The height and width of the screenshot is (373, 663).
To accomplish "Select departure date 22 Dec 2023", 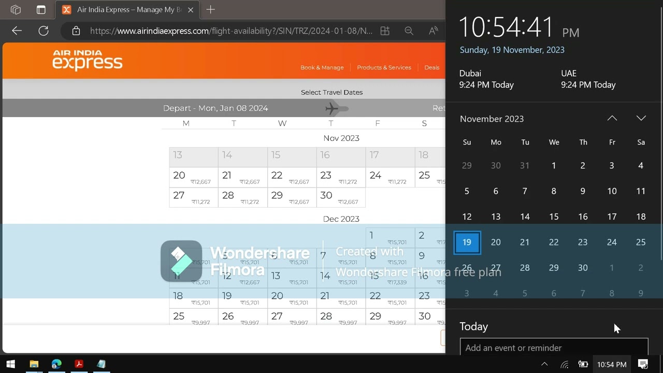I will [x=391, y=298].
